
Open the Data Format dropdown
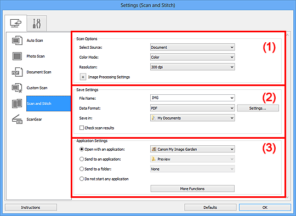pos(192,108)
